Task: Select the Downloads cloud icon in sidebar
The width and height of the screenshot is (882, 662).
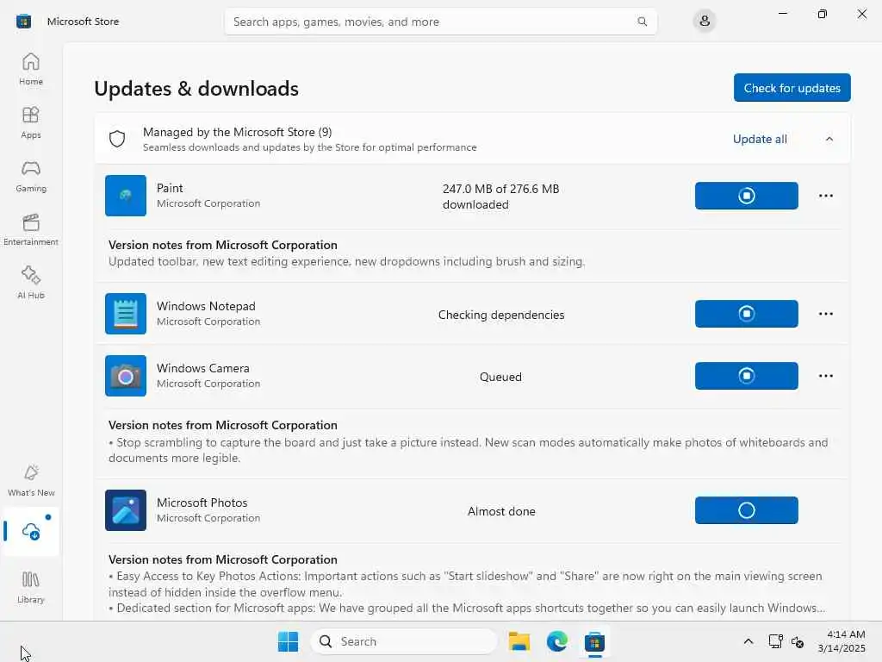Action: (31, 531)
